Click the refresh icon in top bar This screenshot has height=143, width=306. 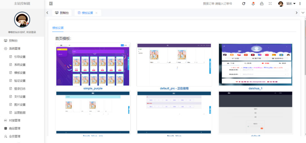[x=243, y=4]
